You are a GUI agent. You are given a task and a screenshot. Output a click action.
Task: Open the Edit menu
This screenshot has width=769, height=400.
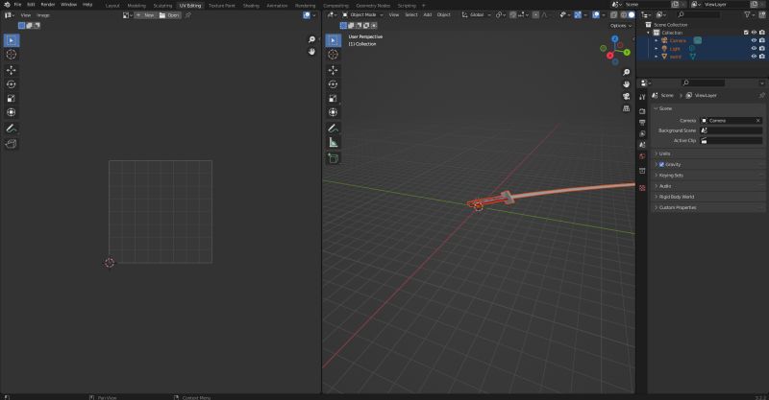click(x=31, y=5)
